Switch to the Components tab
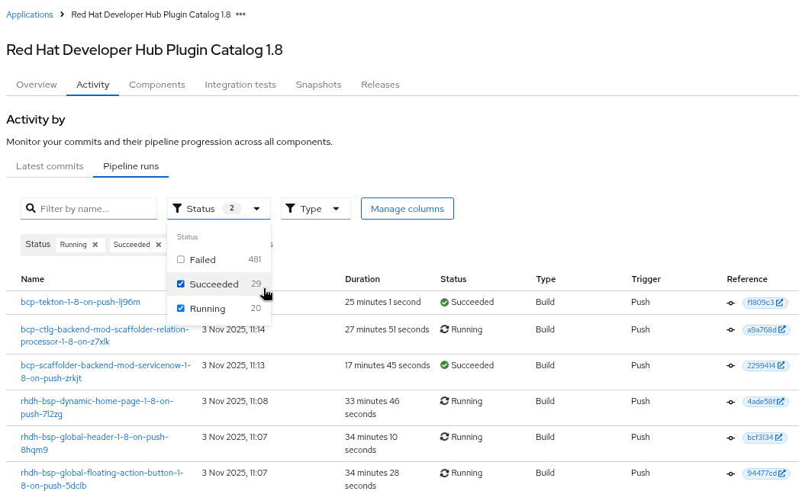 (156, 85)
